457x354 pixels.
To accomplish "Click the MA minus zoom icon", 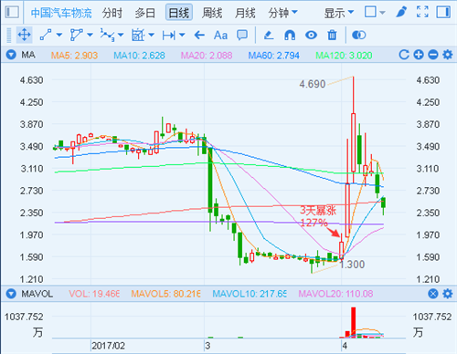I will pyautogui.click(x=433, y=55).
